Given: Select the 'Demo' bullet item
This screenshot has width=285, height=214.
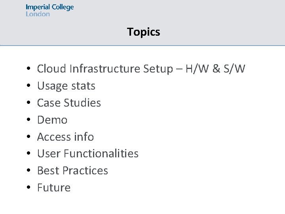Looking at the screenshot, I should pyautogui.click(x=52, y=120).
